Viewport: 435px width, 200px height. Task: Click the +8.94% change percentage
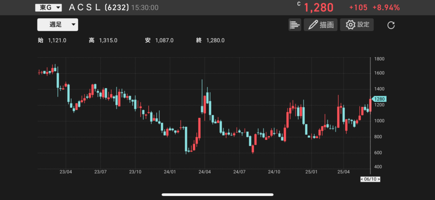coord(386,8)
